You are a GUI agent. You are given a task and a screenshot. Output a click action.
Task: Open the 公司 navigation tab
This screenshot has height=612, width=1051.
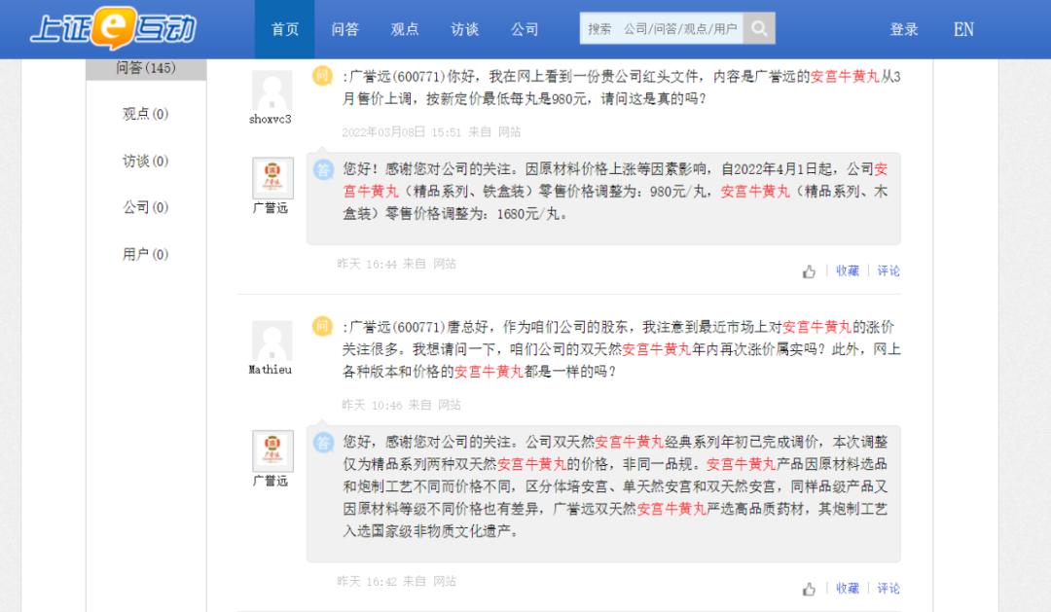pos(525,29)
